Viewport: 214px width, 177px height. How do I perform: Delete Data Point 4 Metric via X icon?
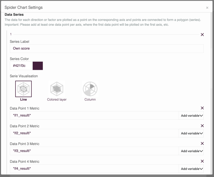point(202,161)
